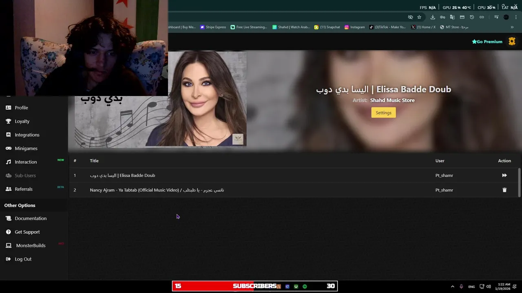
Task: Click the microphone tray icon
Action: click(x=461, y=286)
